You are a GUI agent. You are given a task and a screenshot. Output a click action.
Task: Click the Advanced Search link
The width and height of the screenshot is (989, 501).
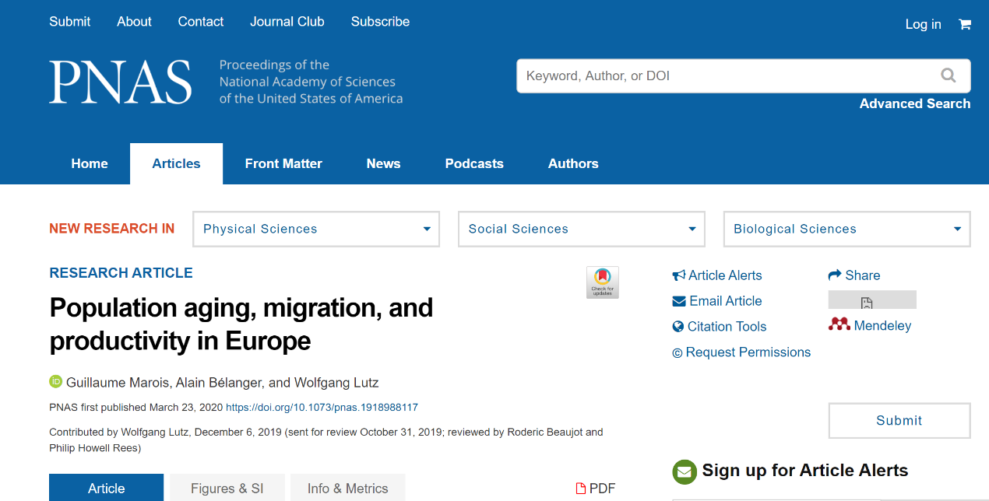click(914, 103)
